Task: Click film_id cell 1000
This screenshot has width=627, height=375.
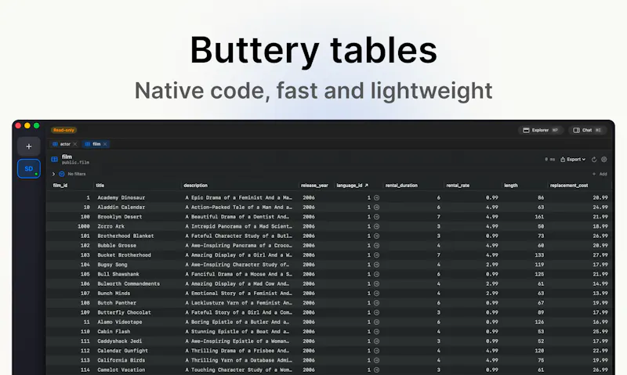Action: point(84,226)
